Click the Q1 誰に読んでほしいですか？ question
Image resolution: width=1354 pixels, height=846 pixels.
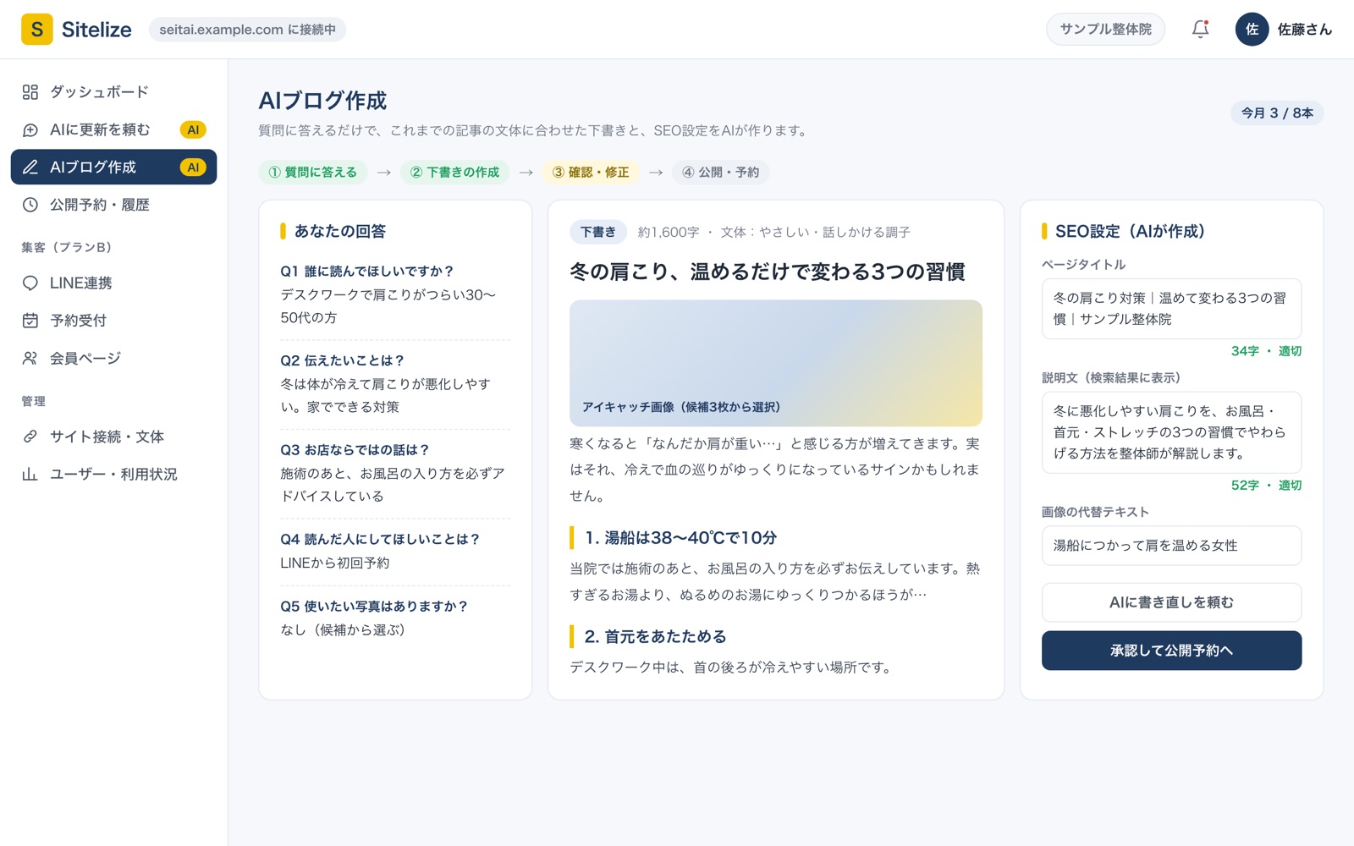click(367, 272)
